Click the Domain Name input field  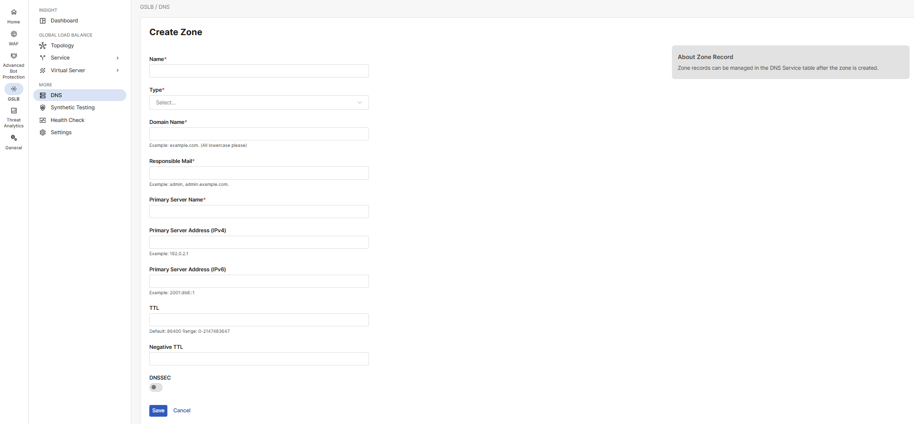(x=259, y=134)
